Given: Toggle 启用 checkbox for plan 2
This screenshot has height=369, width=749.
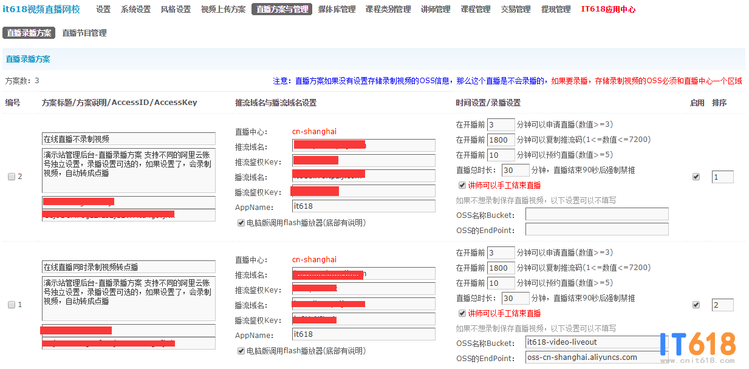Looking at the screenshot, I should pyautogui.click(x=696, y=177).
